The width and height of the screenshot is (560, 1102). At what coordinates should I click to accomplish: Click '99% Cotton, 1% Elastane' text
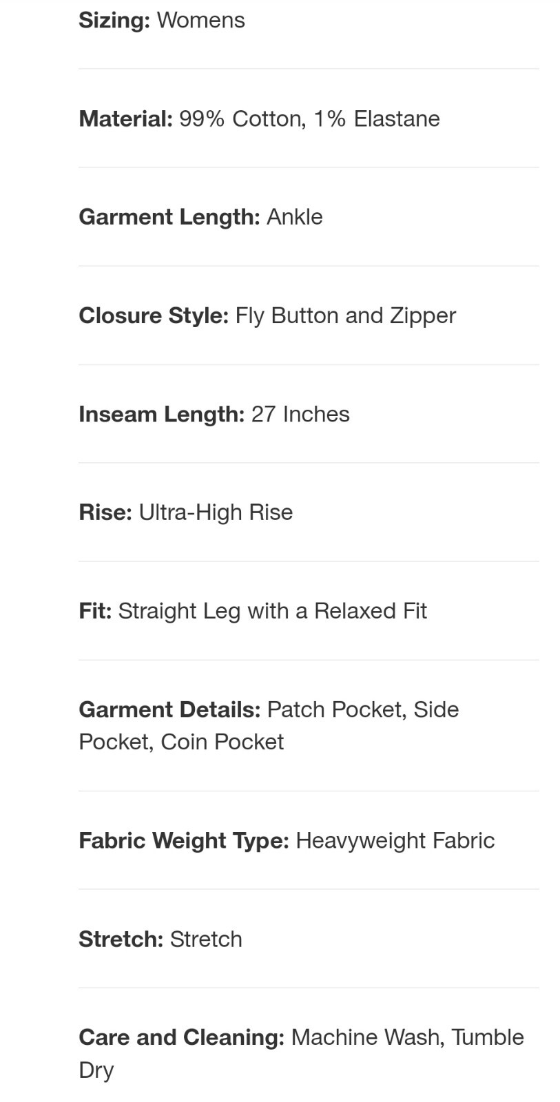pyautogui.click(x=309, y=118)
